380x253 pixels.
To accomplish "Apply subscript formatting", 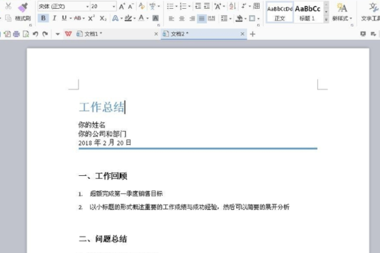I will point(103,18).
